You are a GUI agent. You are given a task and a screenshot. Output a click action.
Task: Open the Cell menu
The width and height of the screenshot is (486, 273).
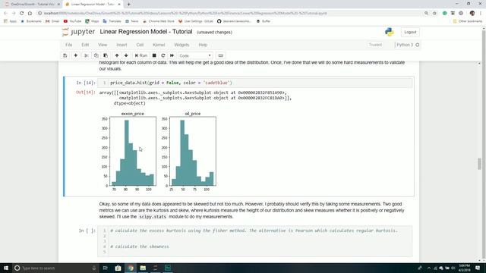tap(140, 45)
